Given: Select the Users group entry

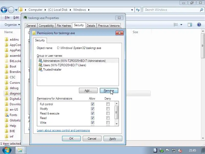Looking at the screenshot, I should pyautogui.click(x=78, y=65).
